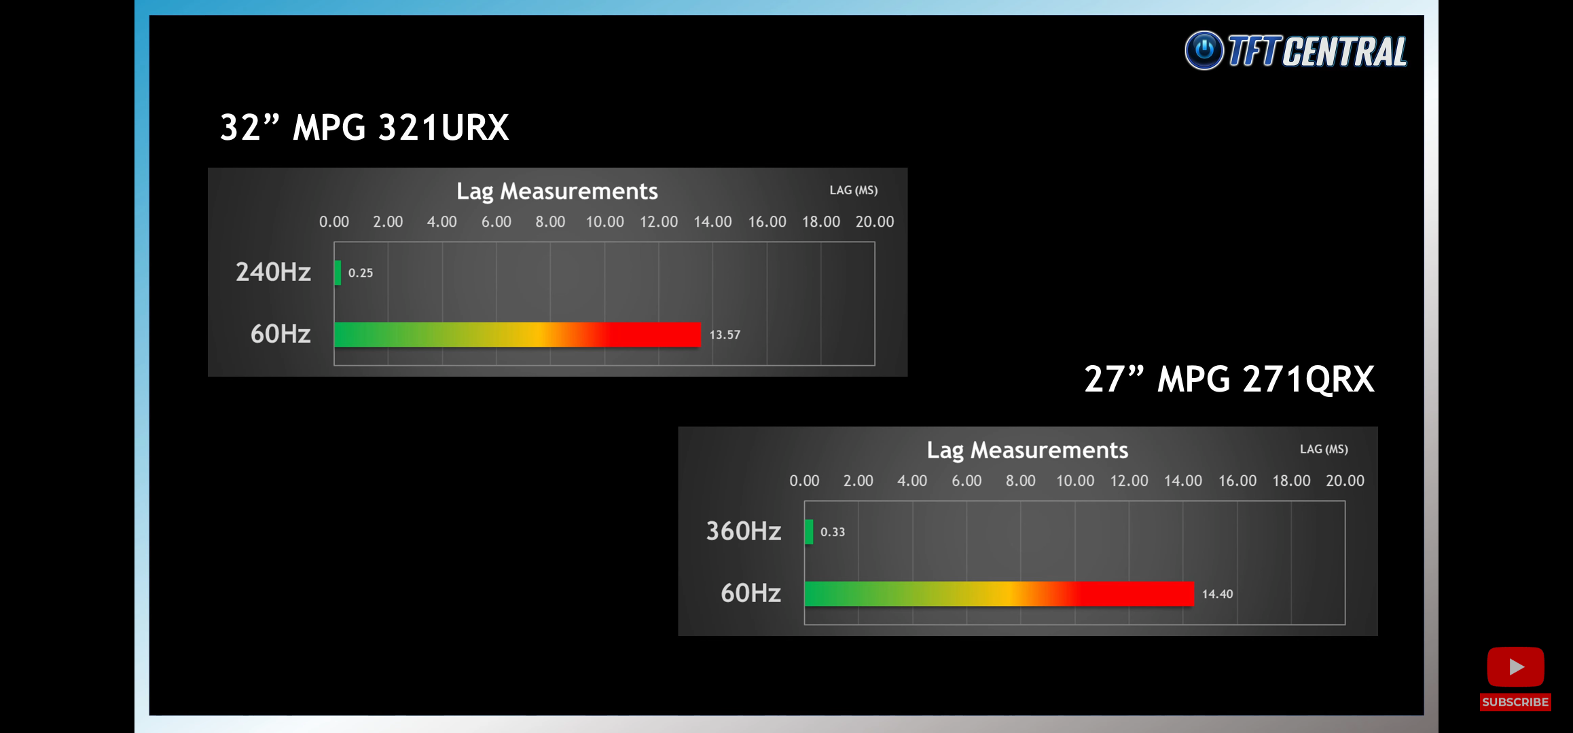
Task: Click the 60Hz label in the 271QRX chart
Action: [x=751, y=593]
